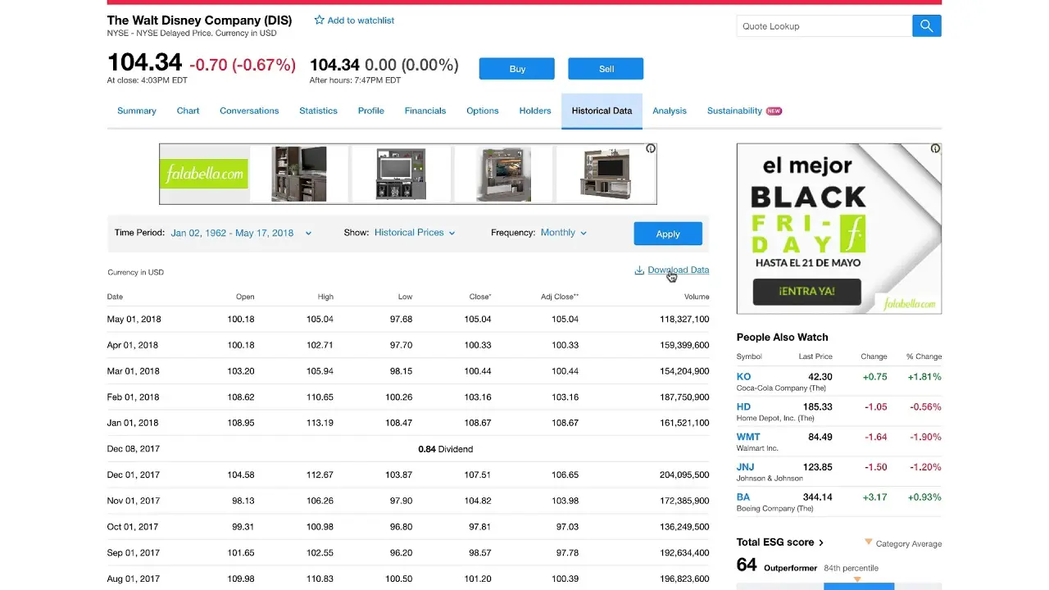Click Add to watchlist link

[361, 20]
